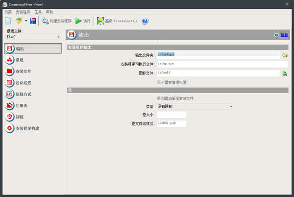Viewport: 294px width, 197px height.
Task: Run the installer with green play icon
Action: [83, 21]
